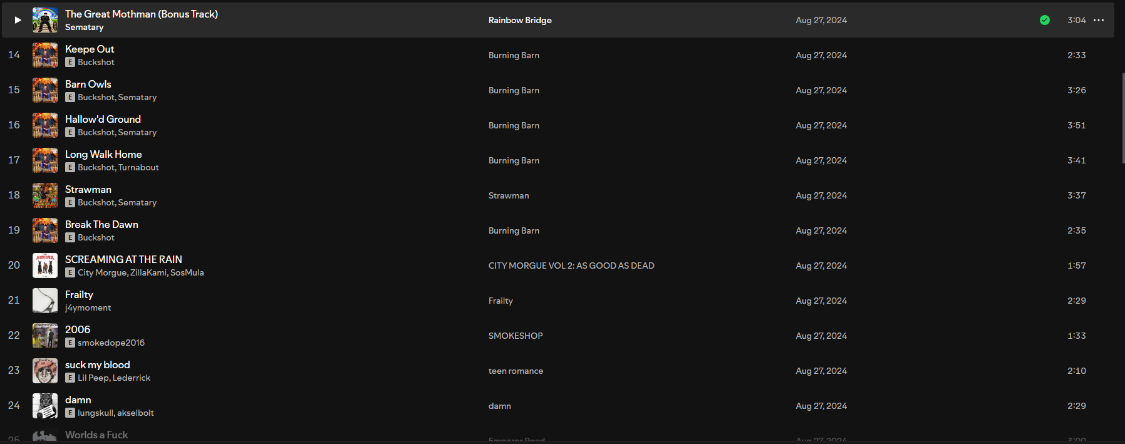
Task: Click the 2006 track cover art
Action: 45,336
